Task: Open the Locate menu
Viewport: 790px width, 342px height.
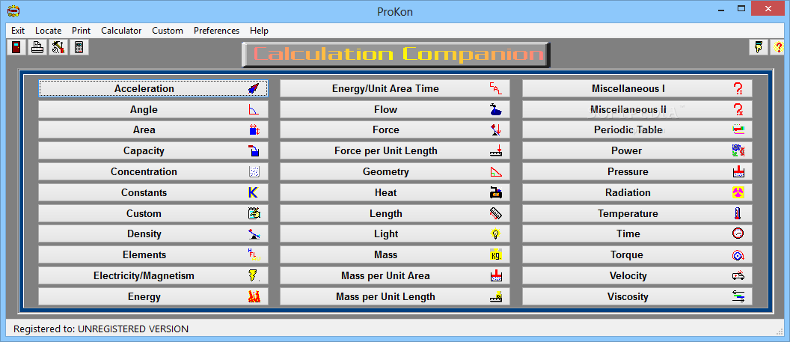Action: [x=49, y=31]
